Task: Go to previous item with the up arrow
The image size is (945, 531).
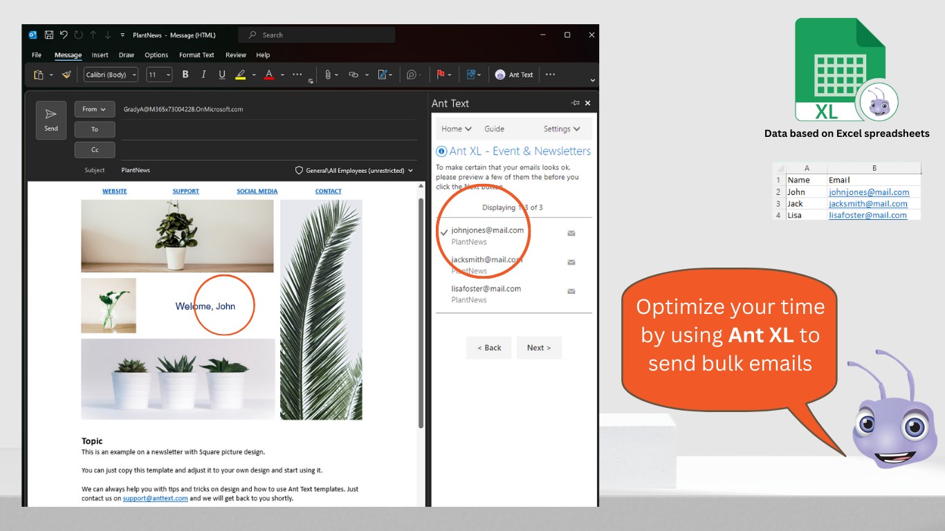Action: pyautogui.click(x=93, y=35)
